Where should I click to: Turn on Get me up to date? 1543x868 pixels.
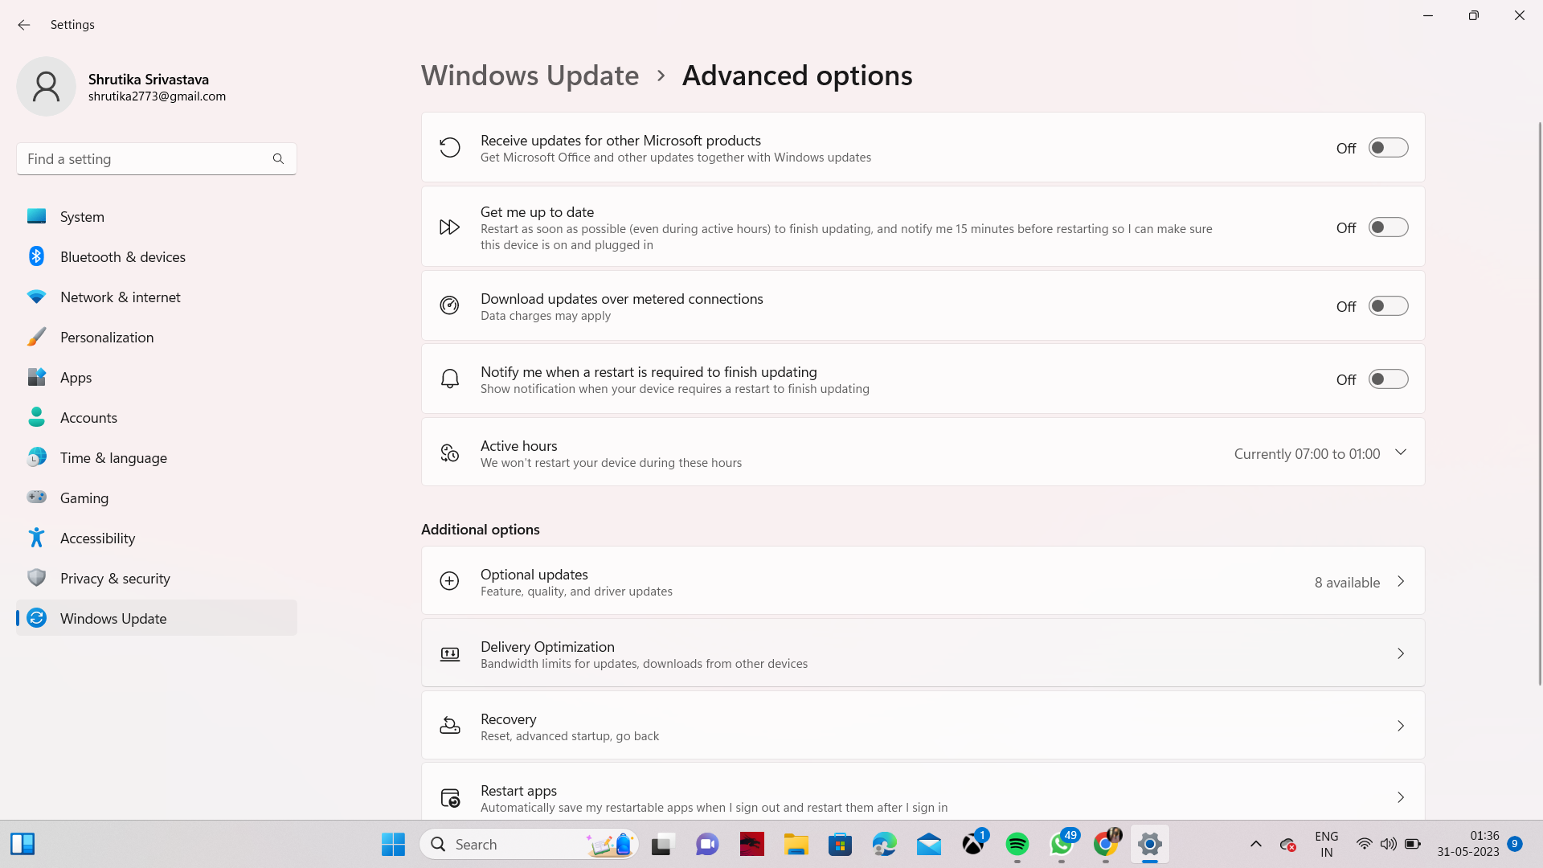1388,227
